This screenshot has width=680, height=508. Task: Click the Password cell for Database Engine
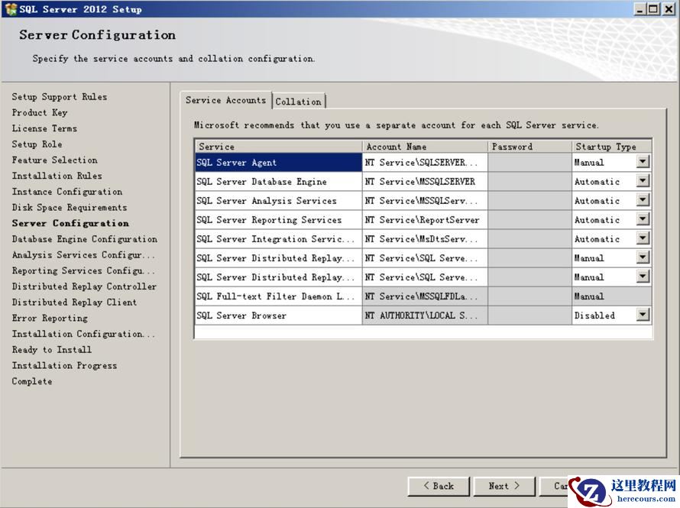coord(529,181)
